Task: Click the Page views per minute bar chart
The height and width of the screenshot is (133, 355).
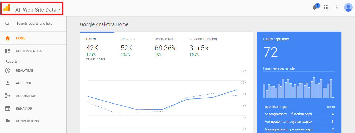Action: pyautogui.click(x=299, y=87)
